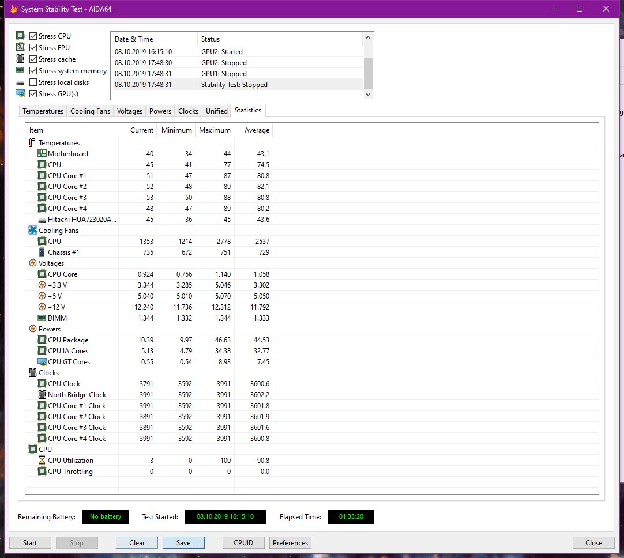Click the Motherboard icon in the statistics list
This screenshot has height=558, width=624.
coord(42,153)
